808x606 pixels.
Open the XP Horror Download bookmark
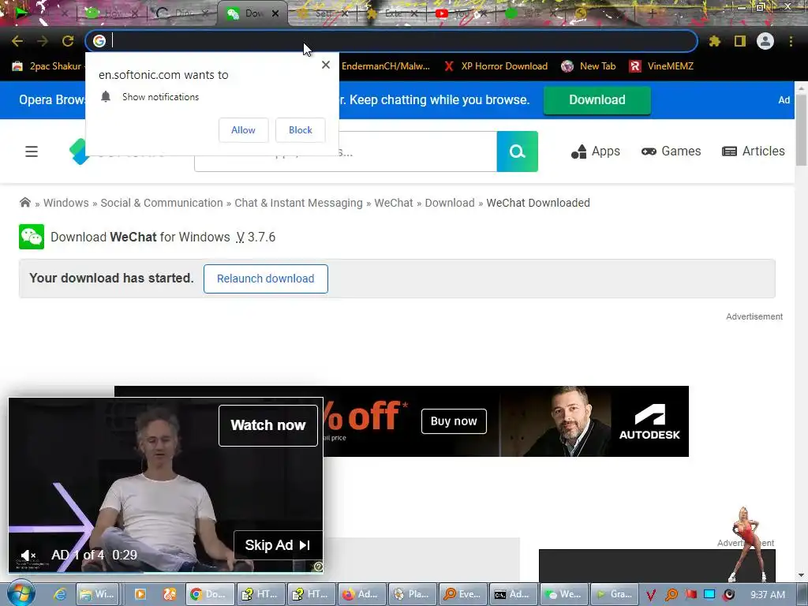(496, 66)
